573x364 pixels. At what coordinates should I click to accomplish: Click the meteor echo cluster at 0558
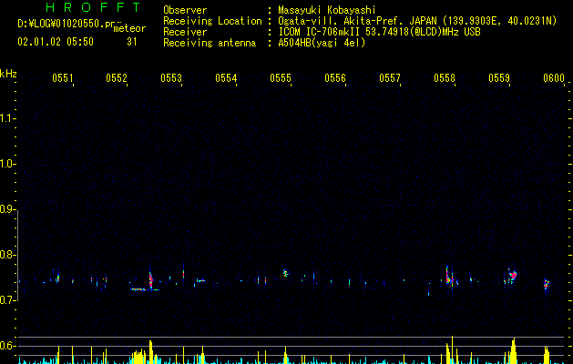click(x=450, y=278)
